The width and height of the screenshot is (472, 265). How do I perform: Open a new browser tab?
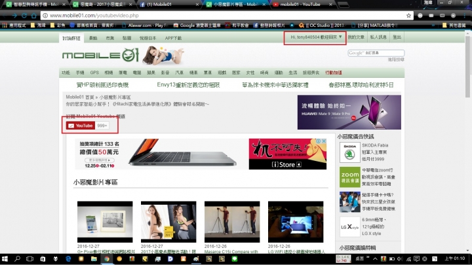point(343,5)
